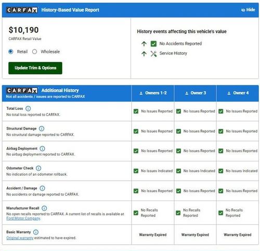Click No Recalls Reported under Owner 3
The image size is (260, 251).
point(192,213)
